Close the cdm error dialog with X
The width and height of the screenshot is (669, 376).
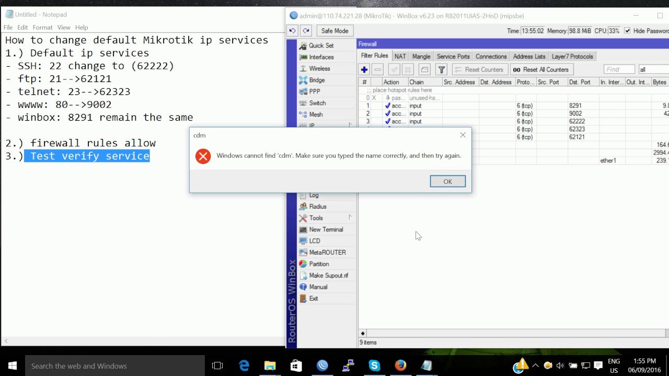point(463,135)
